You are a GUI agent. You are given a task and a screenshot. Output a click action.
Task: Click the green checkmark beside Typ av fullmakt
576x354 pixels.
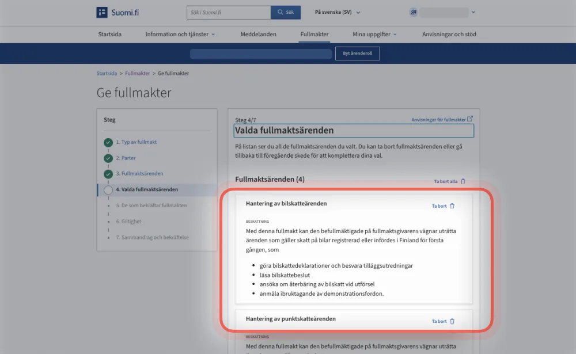tap(108, 142)
